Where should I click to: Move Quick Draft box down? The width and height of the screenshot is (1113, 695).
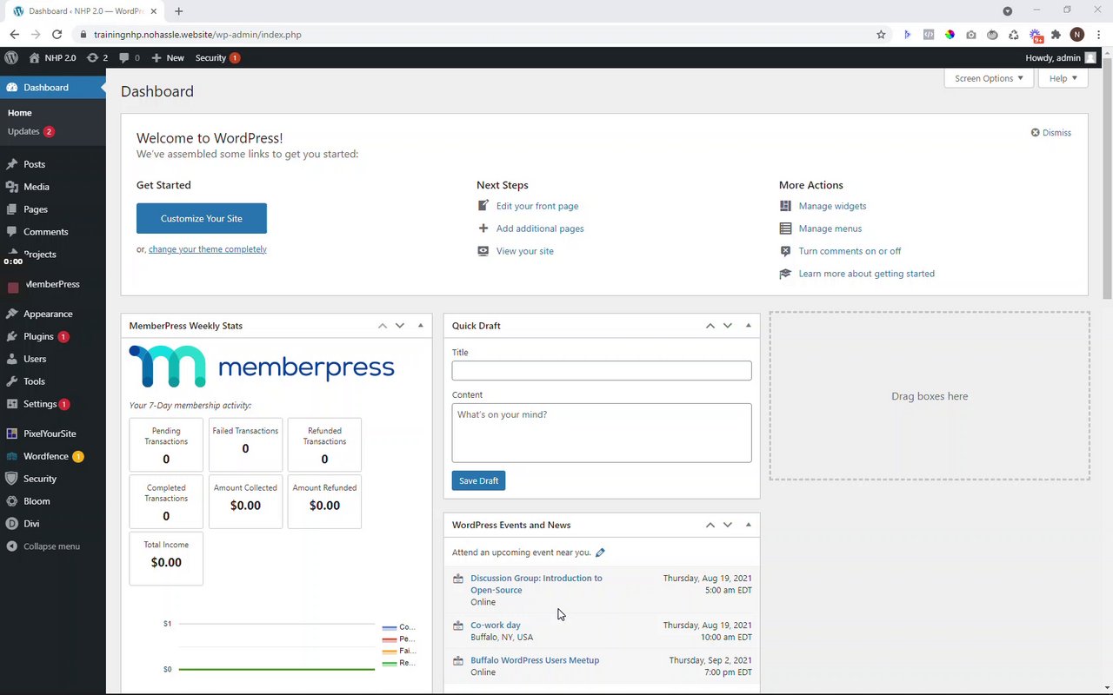click(728, 326)
